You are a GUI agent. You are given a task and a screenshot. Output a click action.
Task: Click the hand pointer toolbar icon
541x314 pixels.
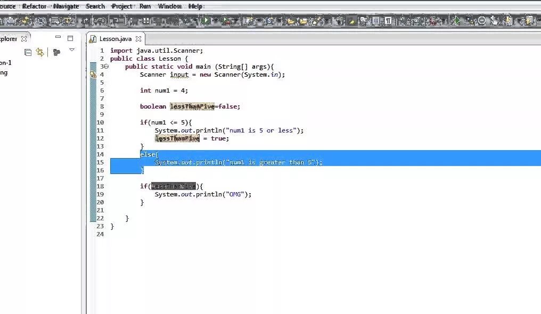click(494, 21)
